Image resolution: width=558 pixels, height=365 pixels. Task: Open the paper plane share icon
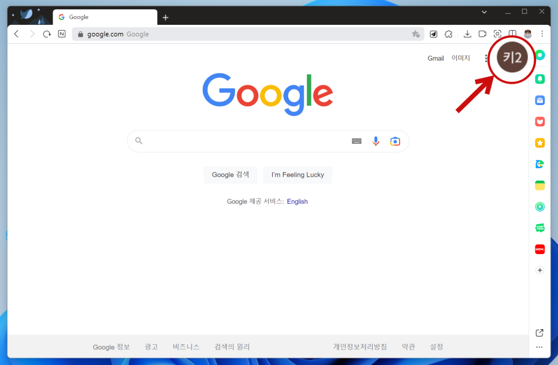(433, 34)
